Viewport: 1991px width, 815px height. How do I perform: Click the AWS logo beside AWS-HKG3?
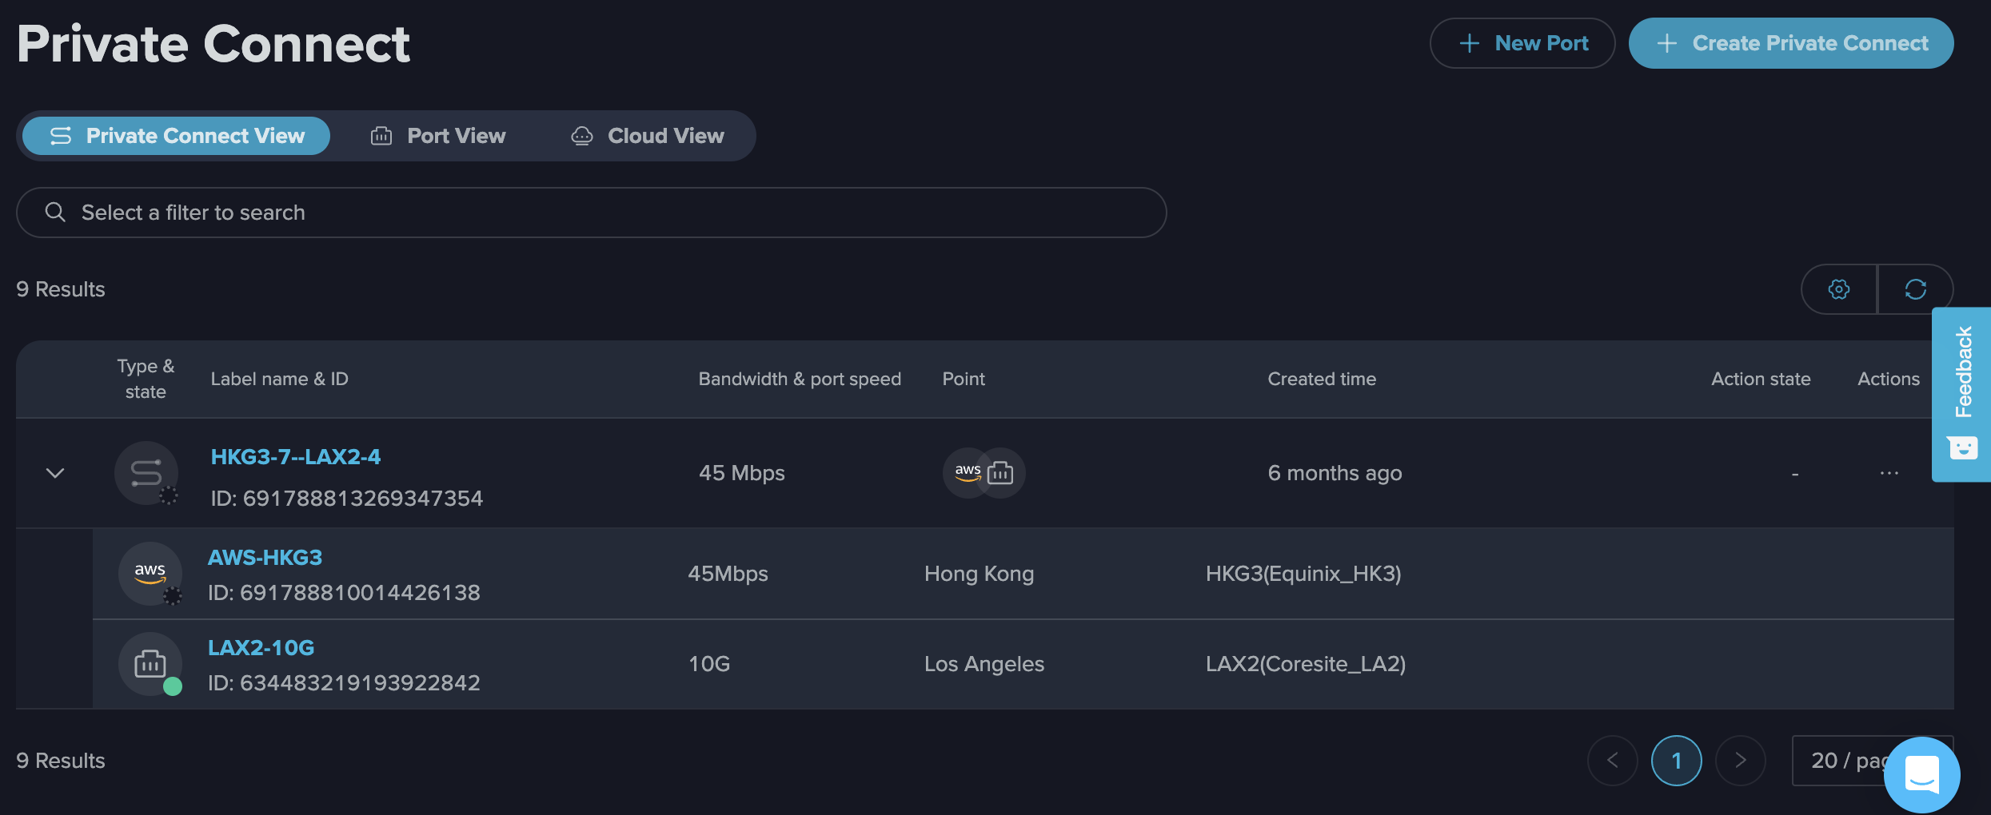[x=150, y=574]
